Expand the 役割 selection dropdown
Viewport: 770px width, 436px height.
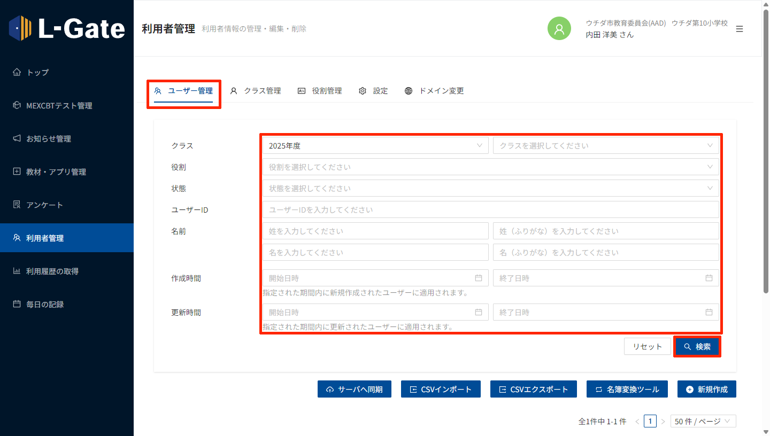[490, 167]
